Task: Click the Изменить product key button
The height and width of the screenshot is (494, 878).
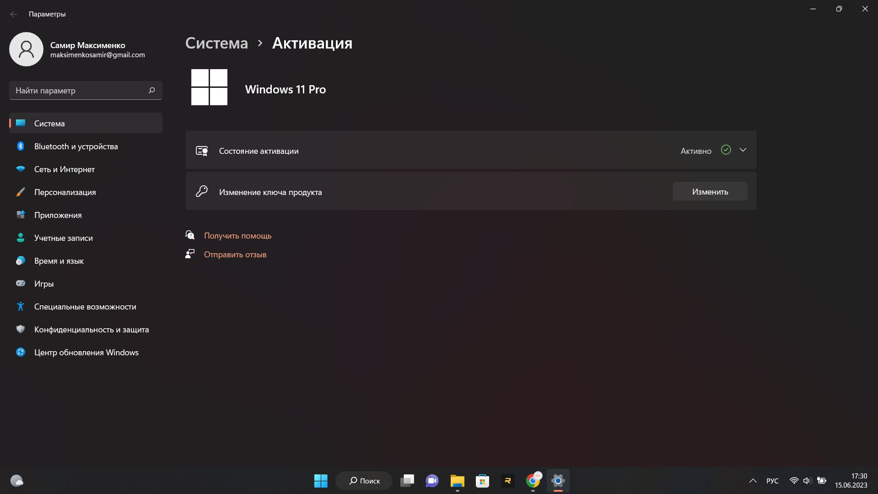Action: (710, 191)
